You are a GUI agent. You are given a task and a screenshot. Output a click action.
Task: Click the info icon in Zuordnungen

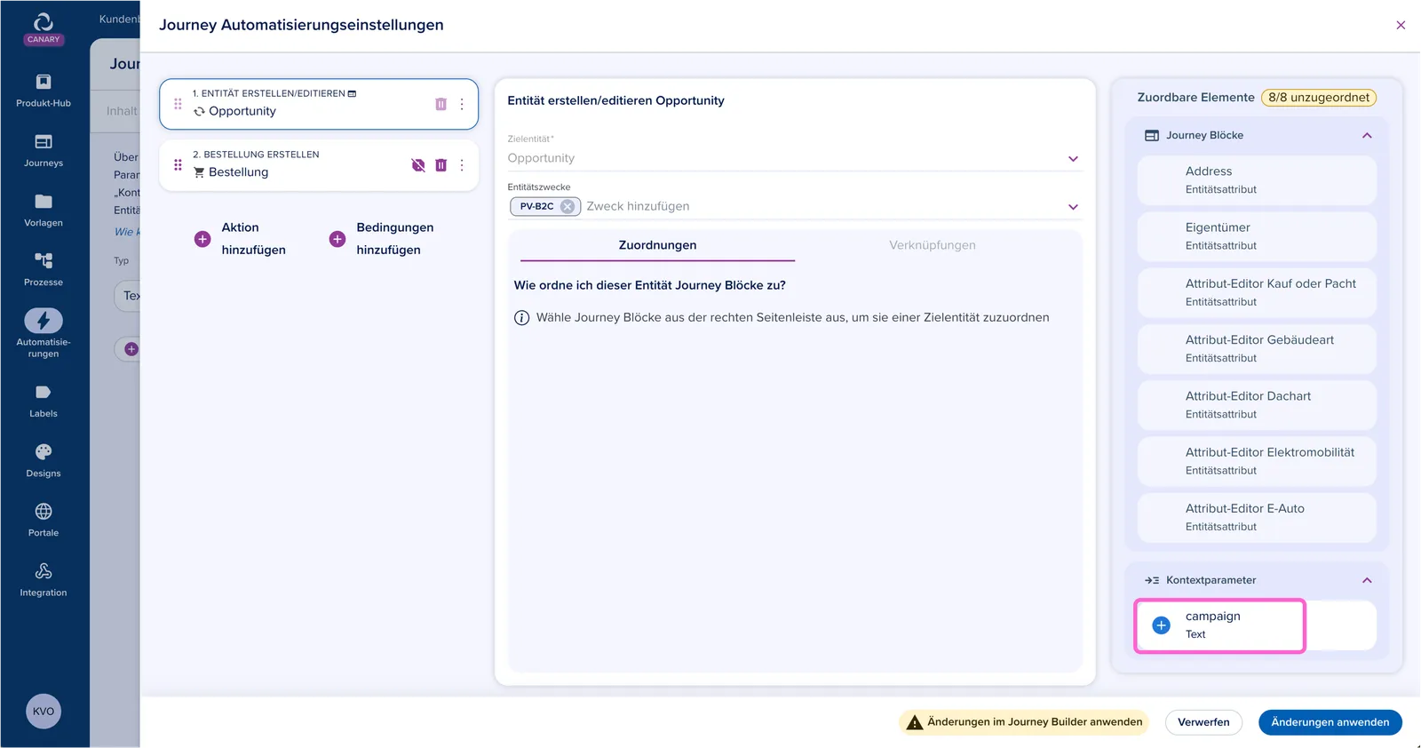(522, 318)
